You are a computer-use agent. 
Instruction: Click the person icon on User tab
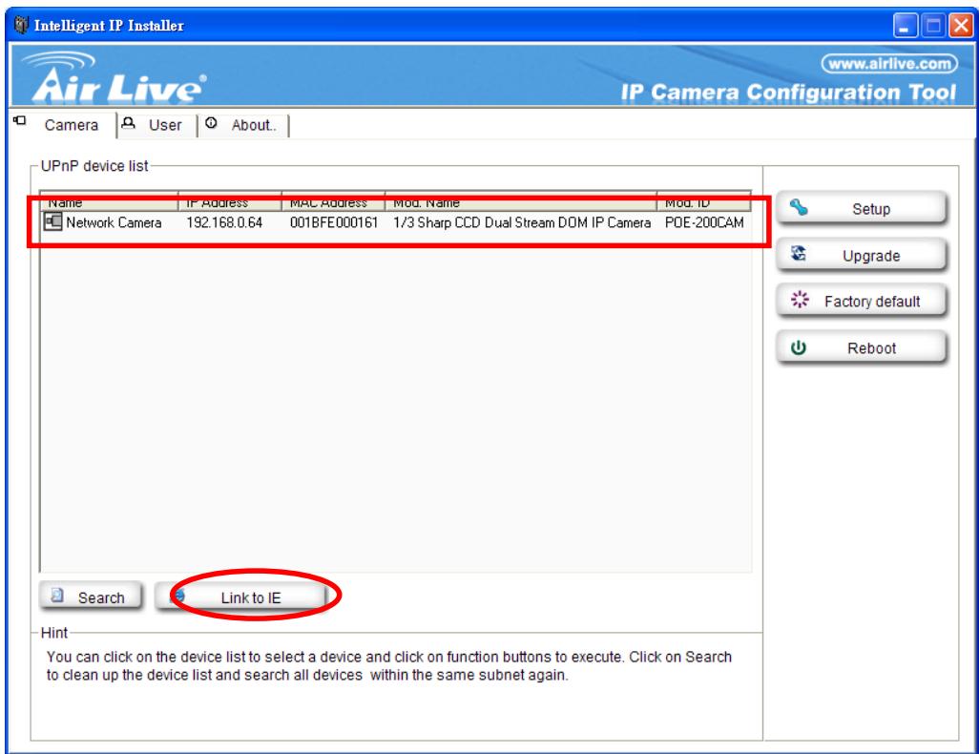129,122
